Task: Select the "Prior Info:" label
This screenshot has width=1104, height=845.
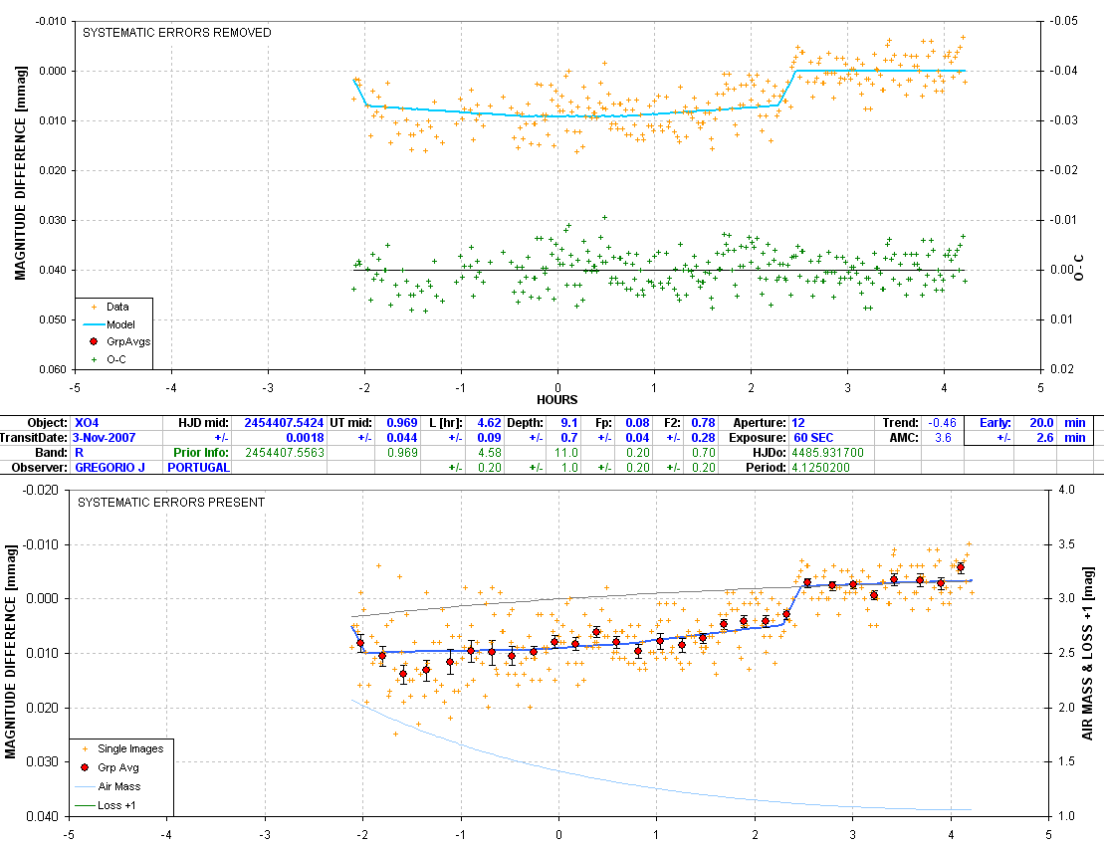Action: 201,452
